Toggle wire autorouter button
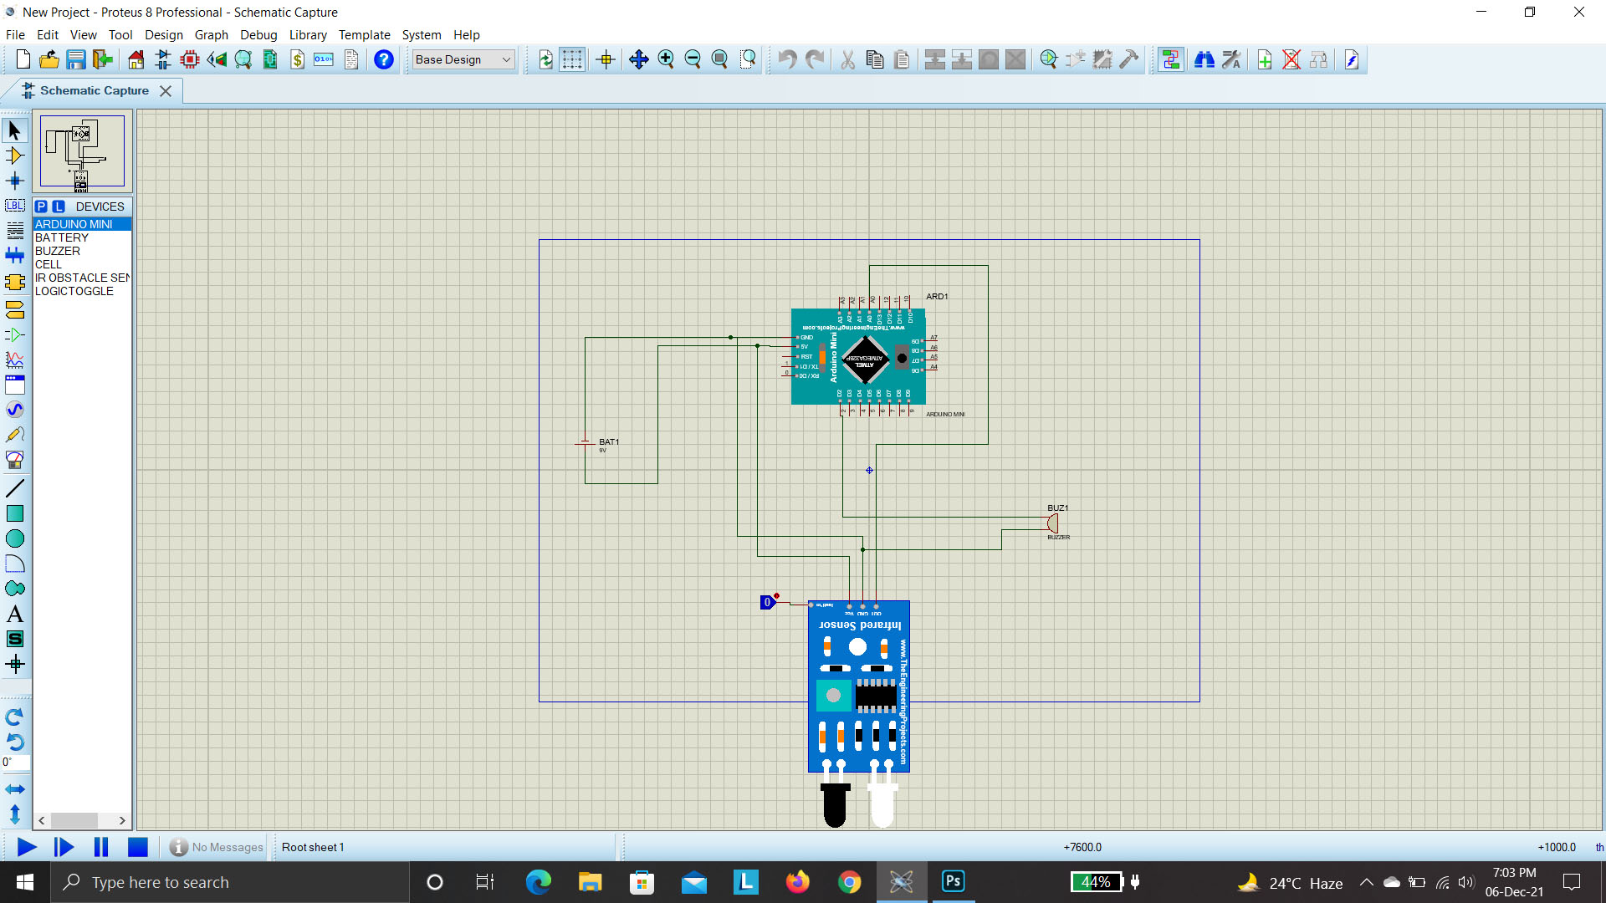Image resolution: width=1606 pixels, height=903 pixels. (1170, 59)
